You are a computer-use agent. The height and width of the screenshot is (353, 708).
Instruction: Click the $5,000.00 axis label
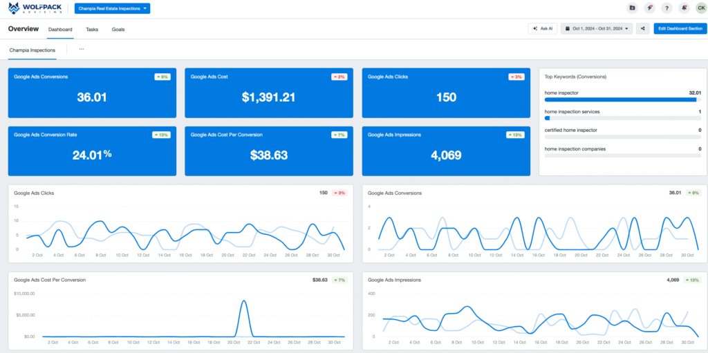click(26, 315)
